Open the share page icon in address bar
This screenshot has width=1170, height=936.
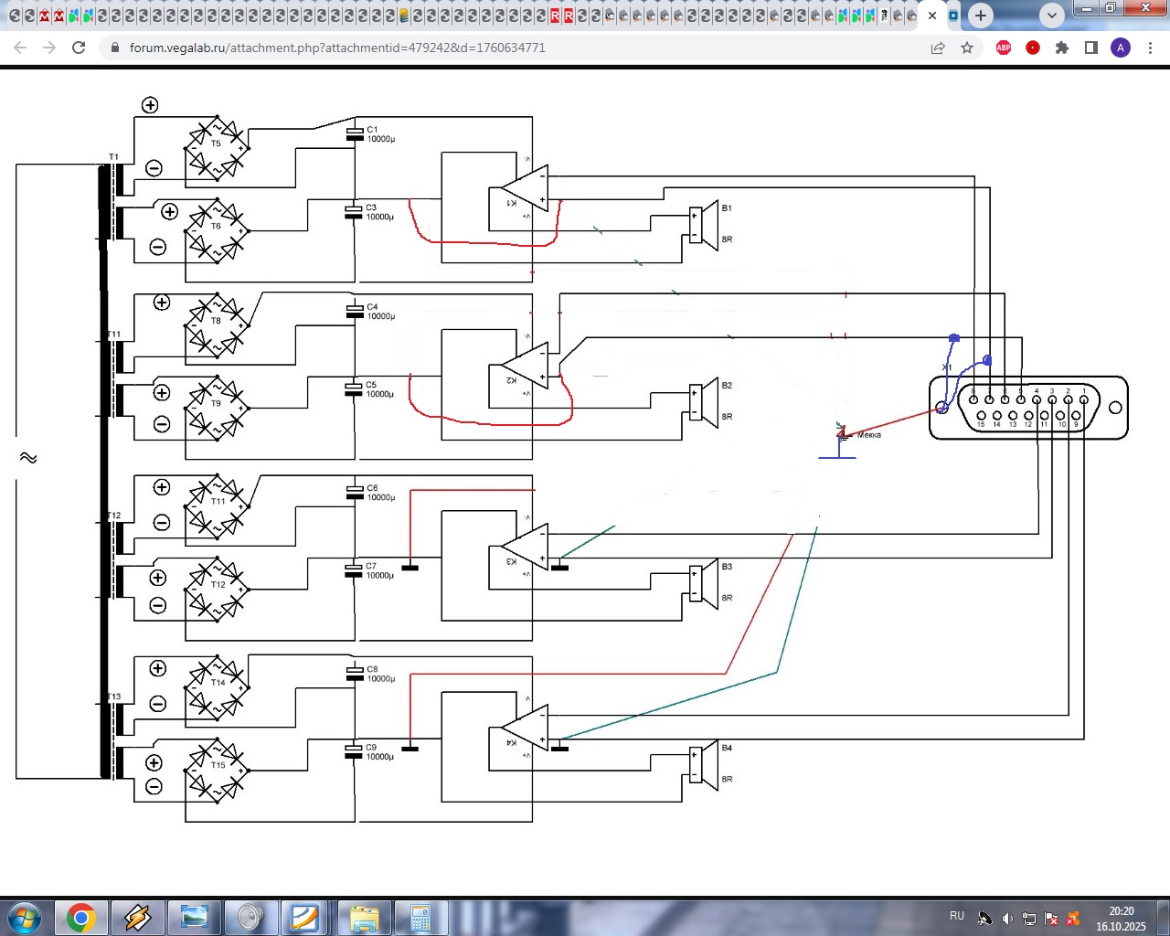[x=938, y=48]
